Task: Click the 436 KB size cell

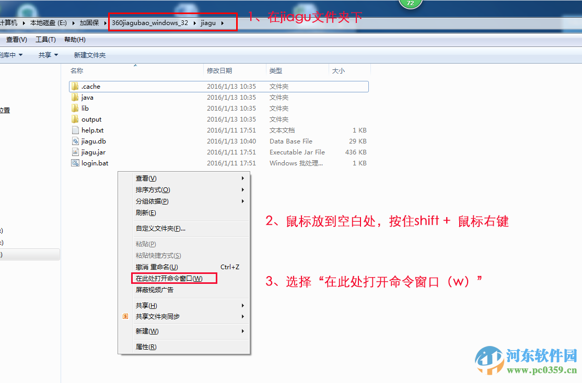Action: tap(356, 152)
